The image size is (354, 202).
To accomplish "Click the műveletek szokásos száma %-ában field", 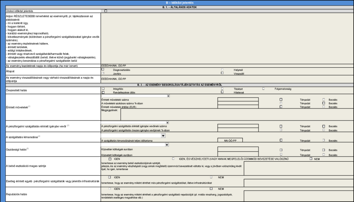I will click(238, 103).
